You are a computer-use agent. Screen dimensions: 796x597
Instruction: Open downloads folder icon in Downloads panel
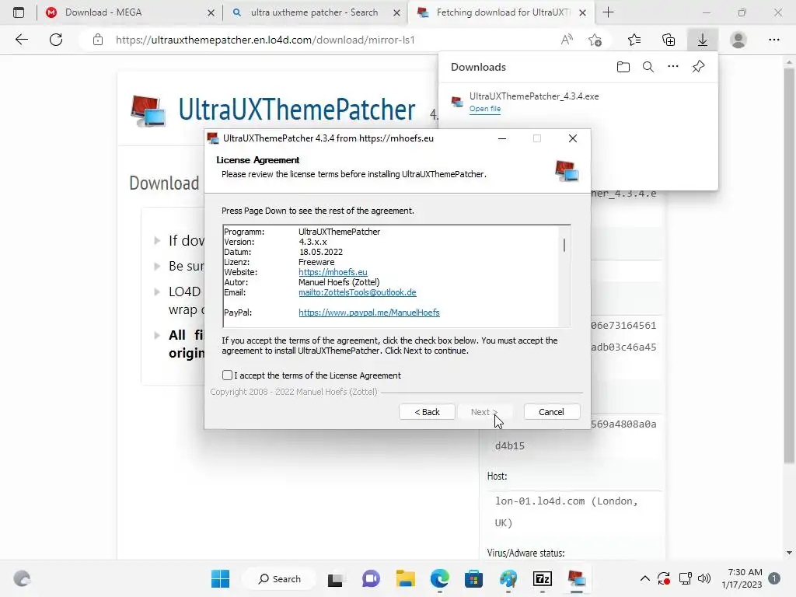coord(623,67)
